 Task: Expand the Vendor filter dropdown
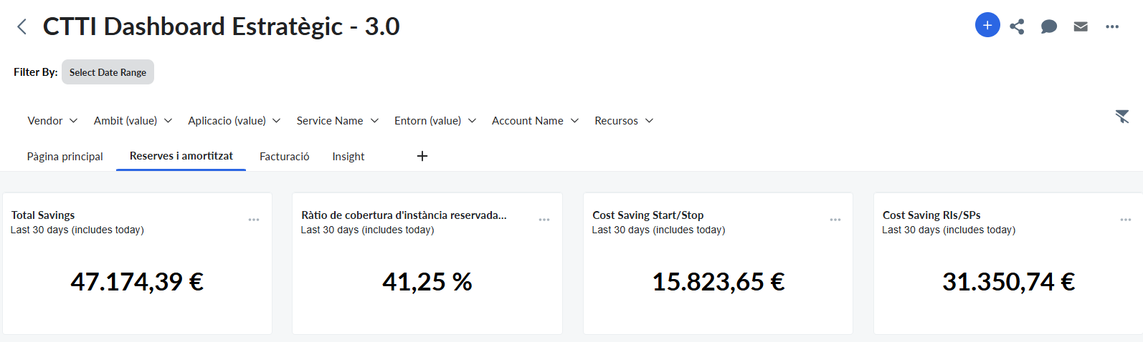[x=52, y=121]
